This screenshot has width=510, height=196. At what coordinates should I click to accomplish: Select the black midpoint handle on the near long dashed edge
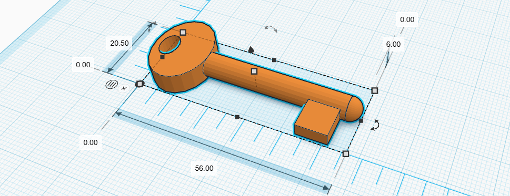(237, 117)
